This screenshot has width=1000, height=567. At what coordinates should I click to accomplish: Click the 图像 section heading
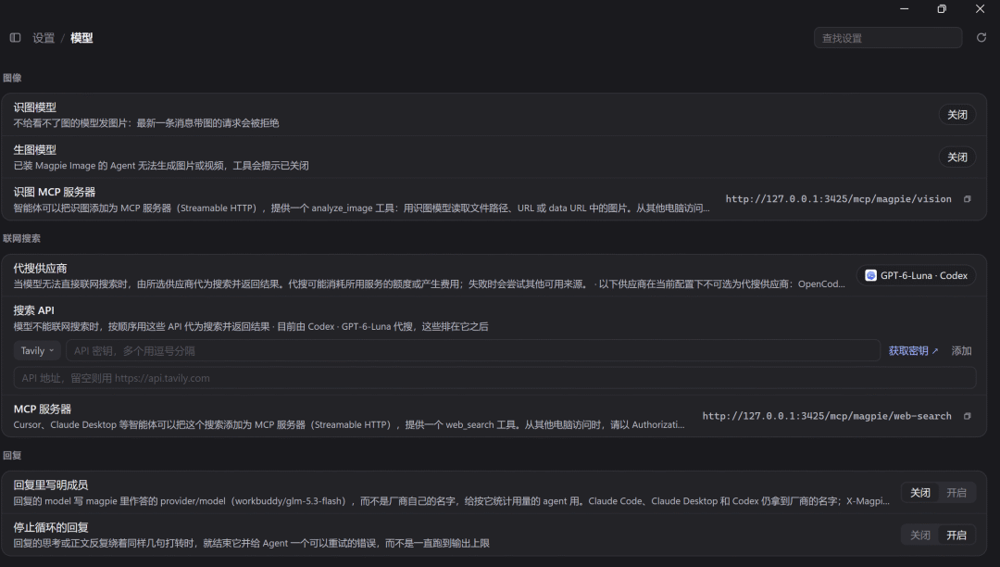[12, 78]
